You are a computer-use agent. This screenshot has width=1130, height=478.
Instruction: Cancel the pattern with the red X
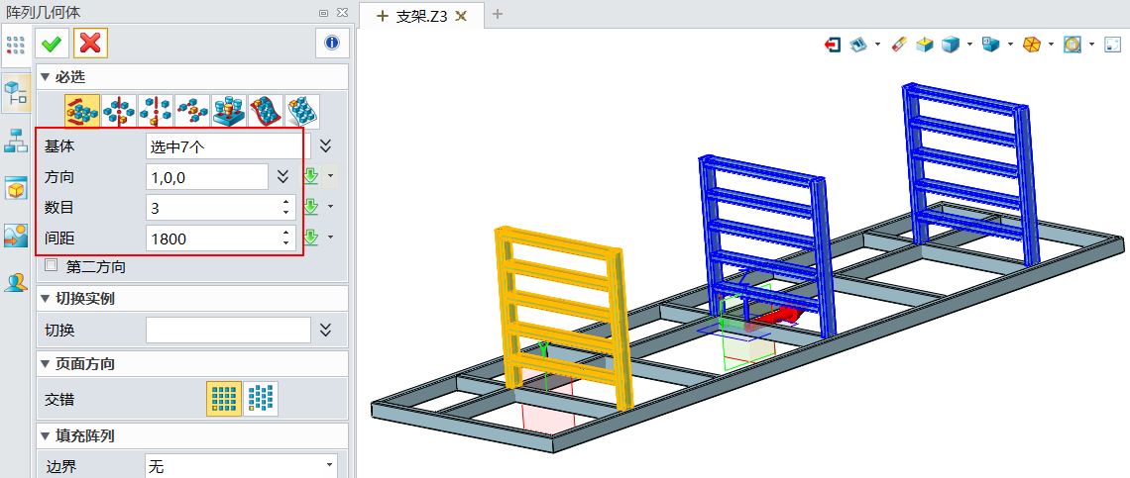pos(90,43)
